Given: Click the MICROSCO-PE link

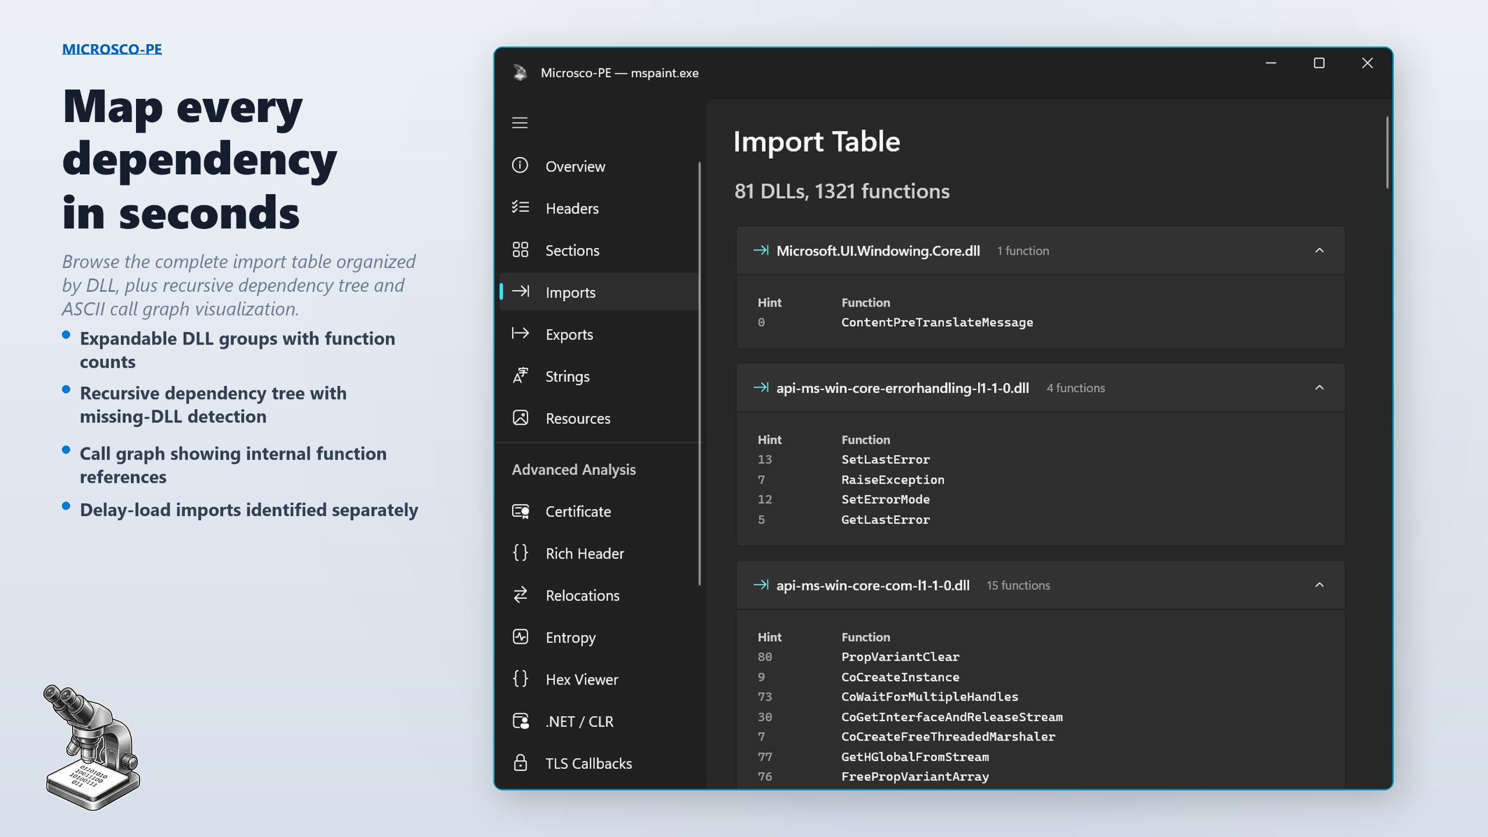Looking at the screenshot, I should pyautogui.click(x=112, y=49).
